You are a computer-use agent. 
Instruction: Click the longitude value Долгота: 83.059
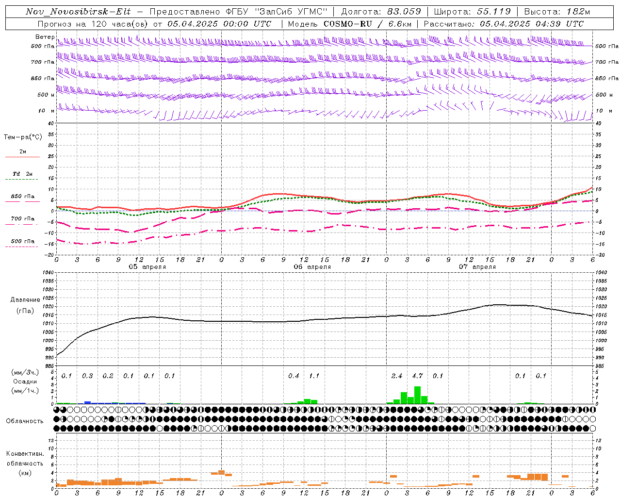tap(381, 12)
